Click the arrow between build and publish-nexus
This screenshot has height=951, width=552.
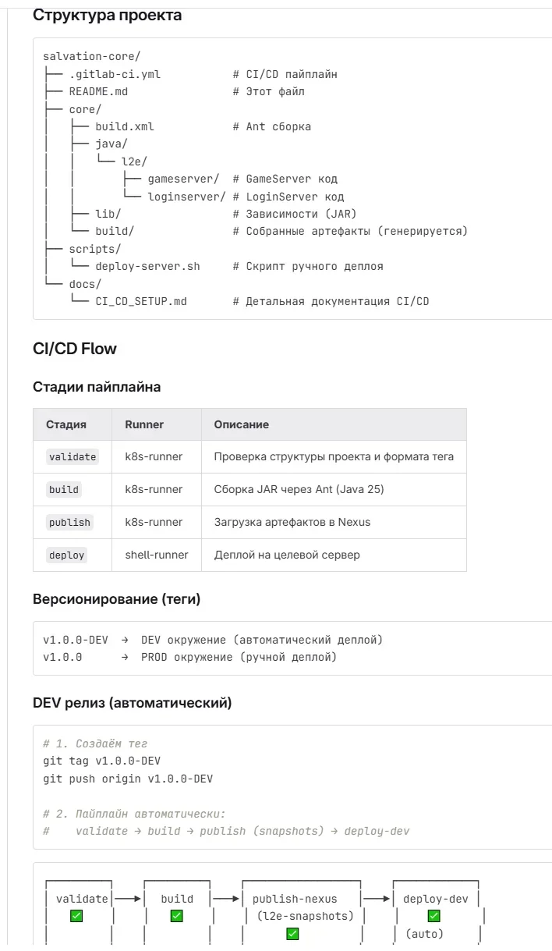pos(226,899)
